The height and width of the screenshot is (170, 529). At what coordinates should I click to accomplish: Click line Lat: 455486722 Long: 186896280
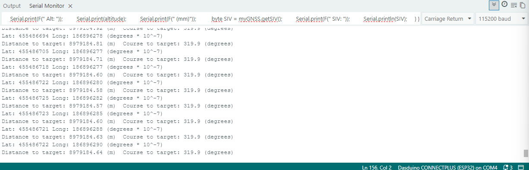(82, 82)
